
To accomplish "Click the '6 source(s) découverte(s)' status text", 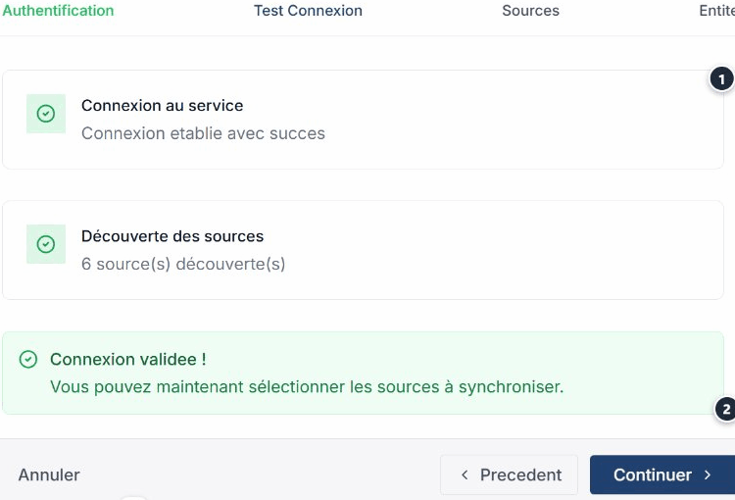I will [x=183, y=264].
